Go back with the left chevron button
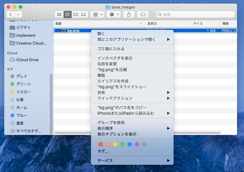The width and height of the screenshot is (244, 172). pos(10,14)
